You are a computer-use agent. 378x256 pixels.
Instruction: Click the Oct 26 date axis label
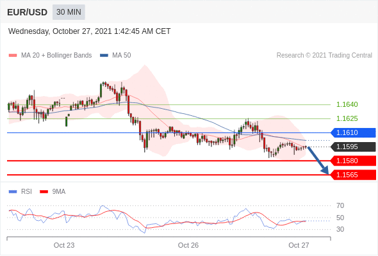tap(188, 245)
